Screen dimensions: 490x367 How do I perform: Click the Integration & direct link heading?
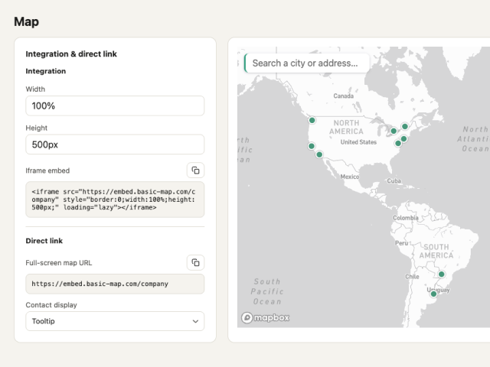coord(71,54)
